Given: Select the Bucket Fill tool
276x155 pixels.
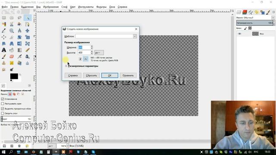Looking at the screenshot, I should [x=12, y=50].
